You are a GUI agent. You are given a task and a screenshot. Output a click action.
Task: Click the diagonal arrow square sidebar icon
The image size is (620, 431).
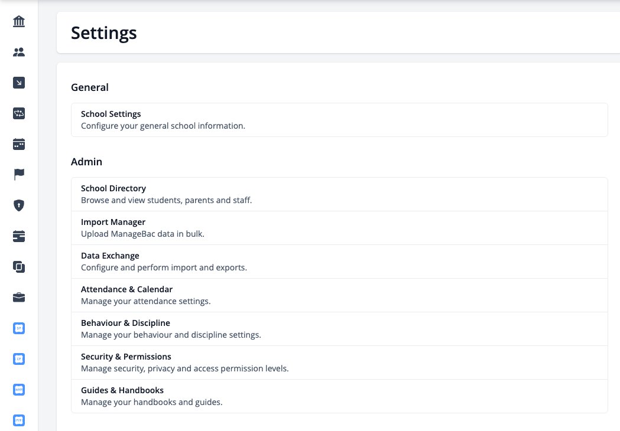18,83
